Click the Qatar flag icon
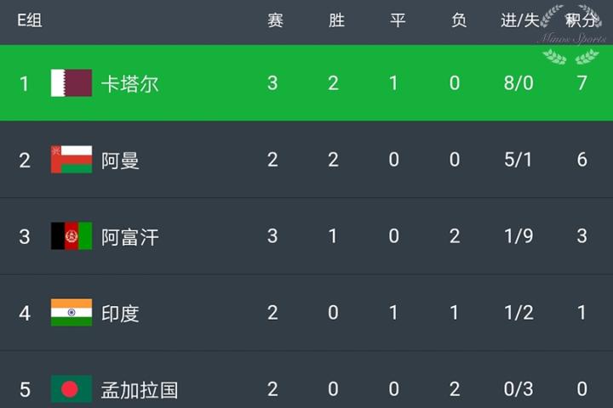The image size is (613, 408). point(72,83)
